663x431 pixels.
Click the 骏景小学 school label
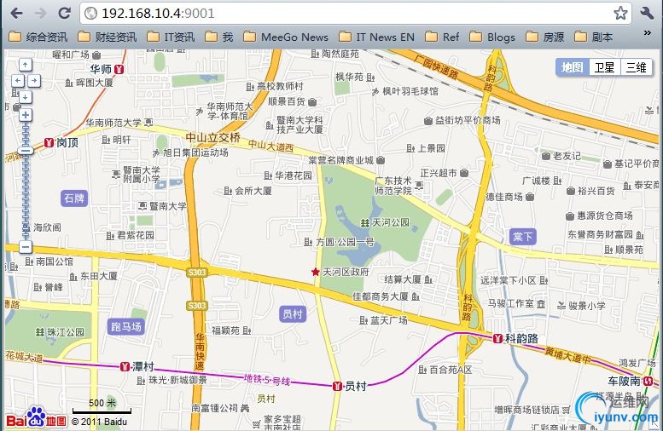pos(581,306)
